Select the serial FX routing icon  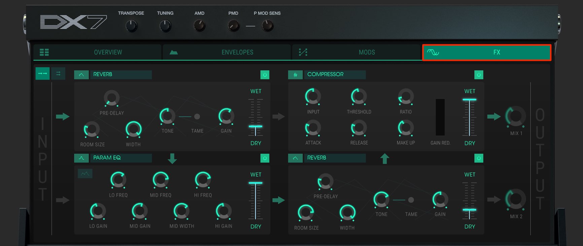43,74
